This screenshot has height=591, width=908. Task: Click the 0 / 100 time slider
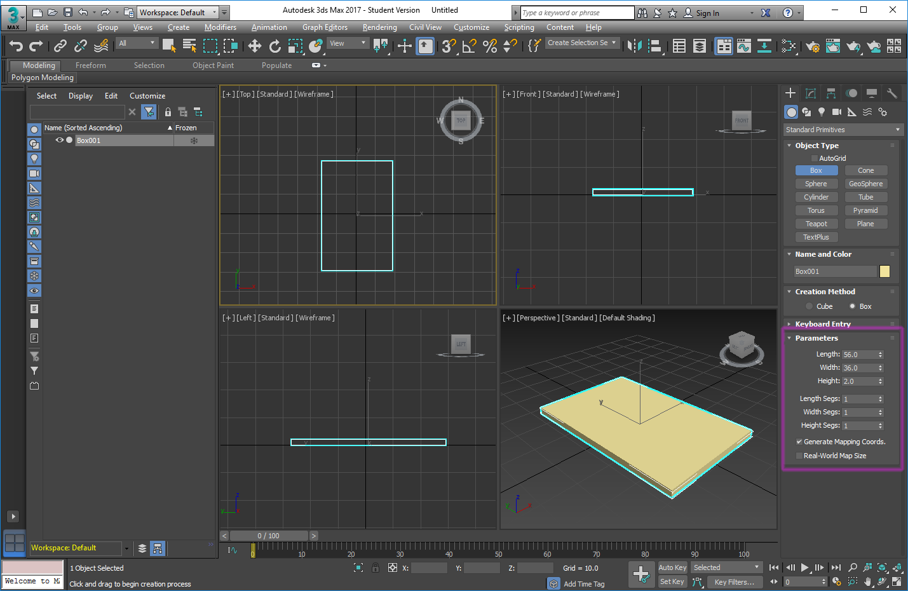(x=269, y=536)
